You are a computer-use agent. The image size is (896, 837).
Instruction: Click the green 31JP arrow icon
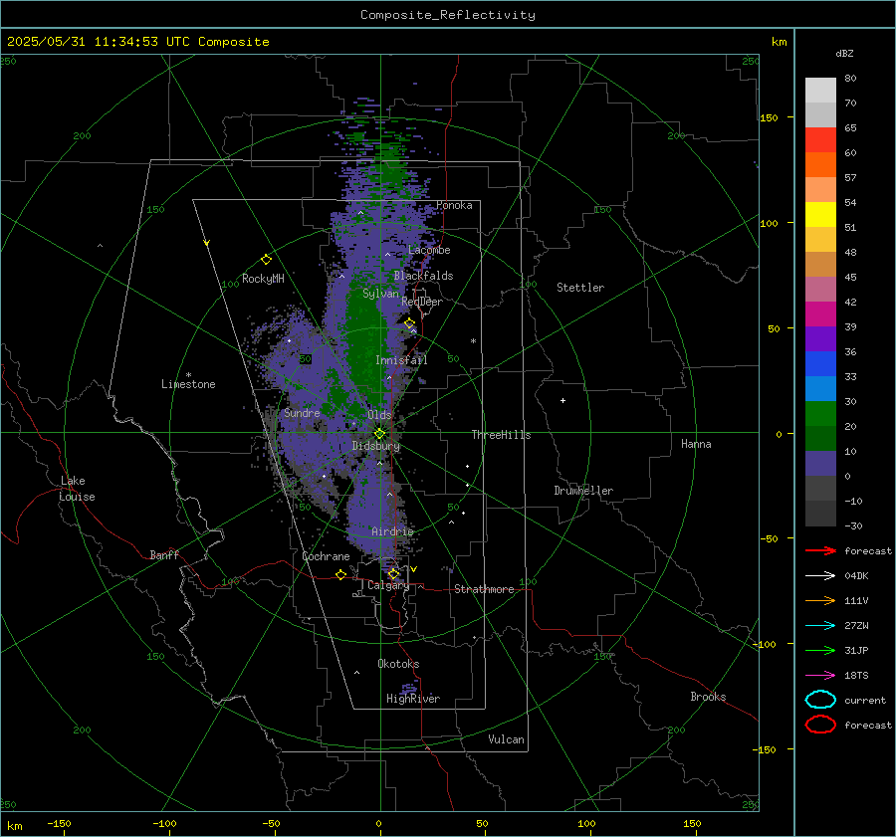coord(820,650)
